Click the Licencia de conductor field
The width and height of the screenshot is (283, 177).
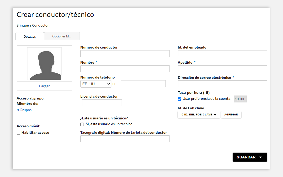tap(102, 103)
